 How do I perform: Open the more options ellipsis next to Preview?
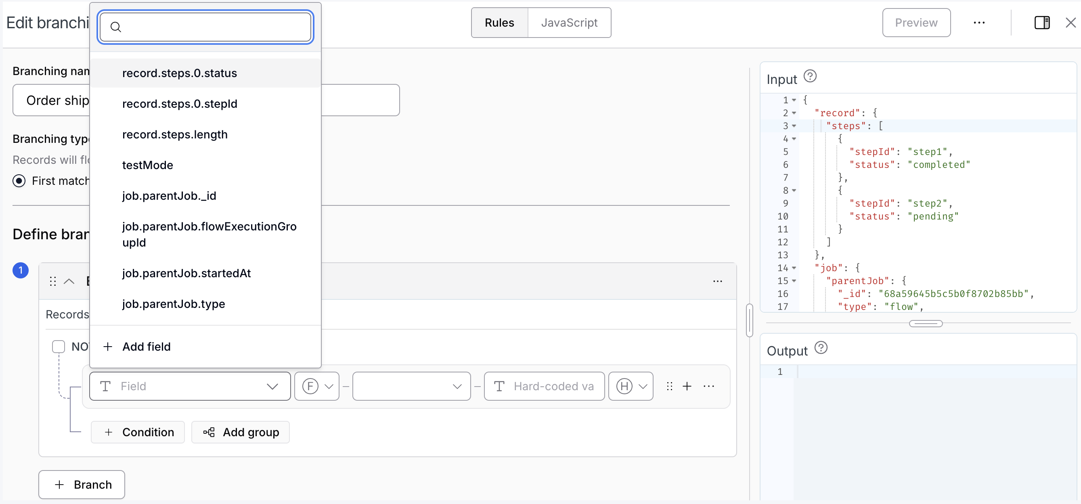click(979, 23)
